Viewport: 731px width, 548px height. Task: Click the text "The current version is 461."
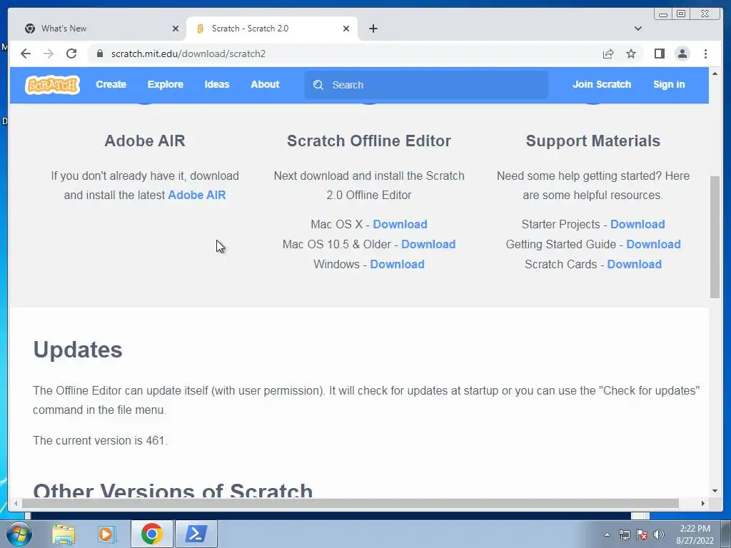(x=100, y=440)
